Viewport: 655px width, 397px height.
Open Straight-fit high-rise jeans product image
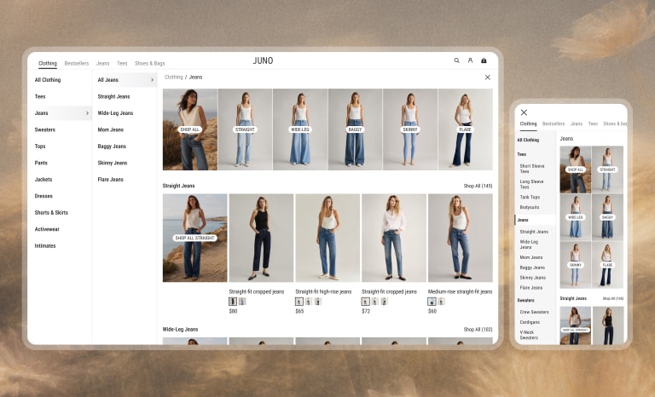tap(327, 238)
